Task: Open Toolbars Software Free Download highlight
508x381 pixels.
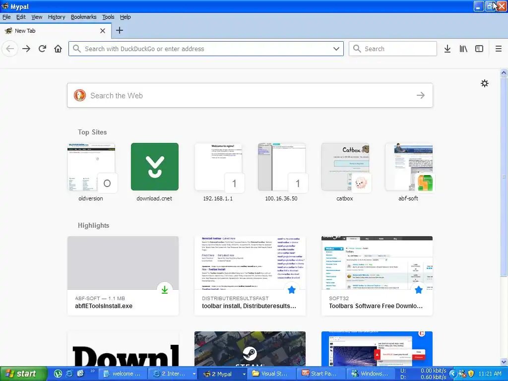Action: tap(377, 276)
